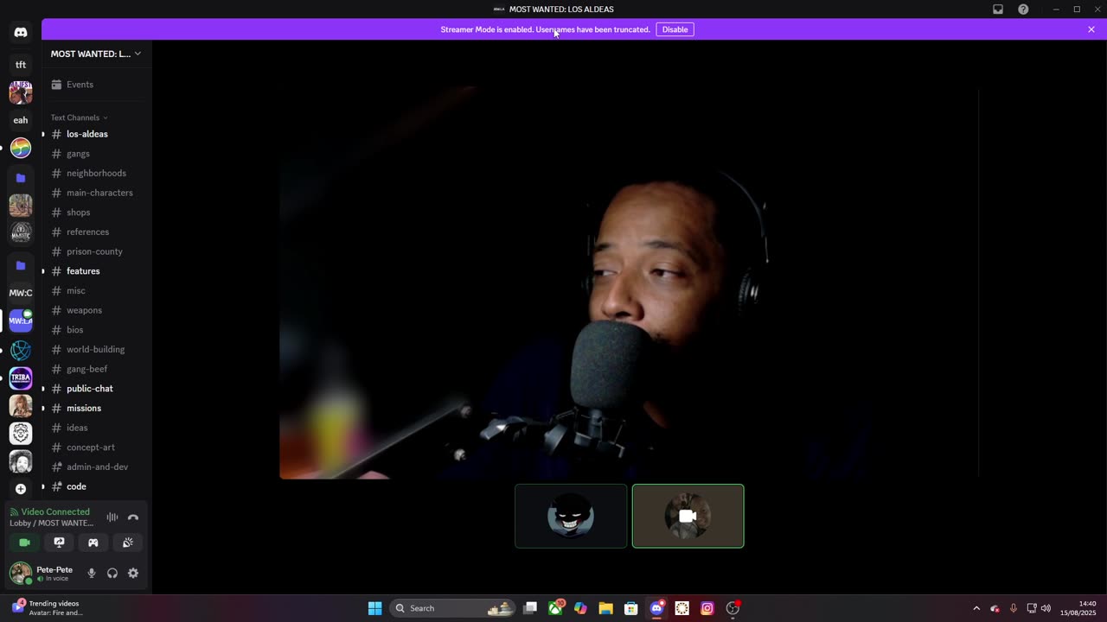The image size is (1107, 622).
Task: Open the shops channel
Action: click(x=96, y=213)
